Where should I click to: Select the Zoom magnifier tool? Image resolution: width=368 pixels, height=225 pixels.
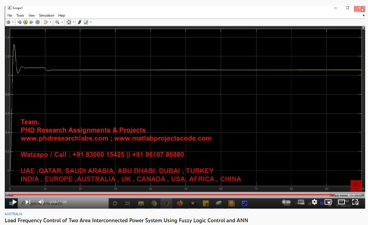(x=57, y=22)
